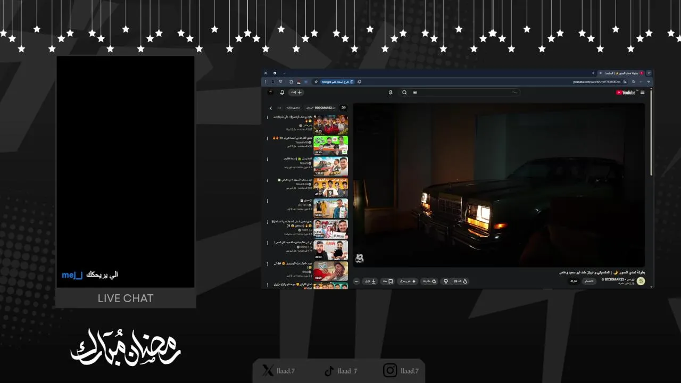Open options menu for 47:53 video
Viewport: 681px width, 383px height.
[x=267, y=117]
